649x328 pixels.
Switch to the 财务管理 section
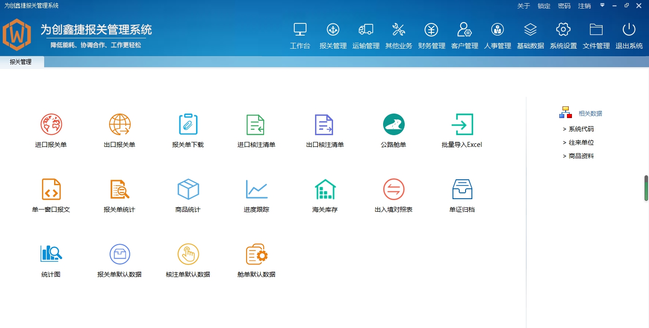coord(431,35)
